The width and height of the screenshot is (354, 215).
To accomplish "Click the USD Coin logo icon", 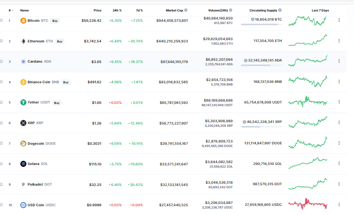I will (x=23, y=205).
